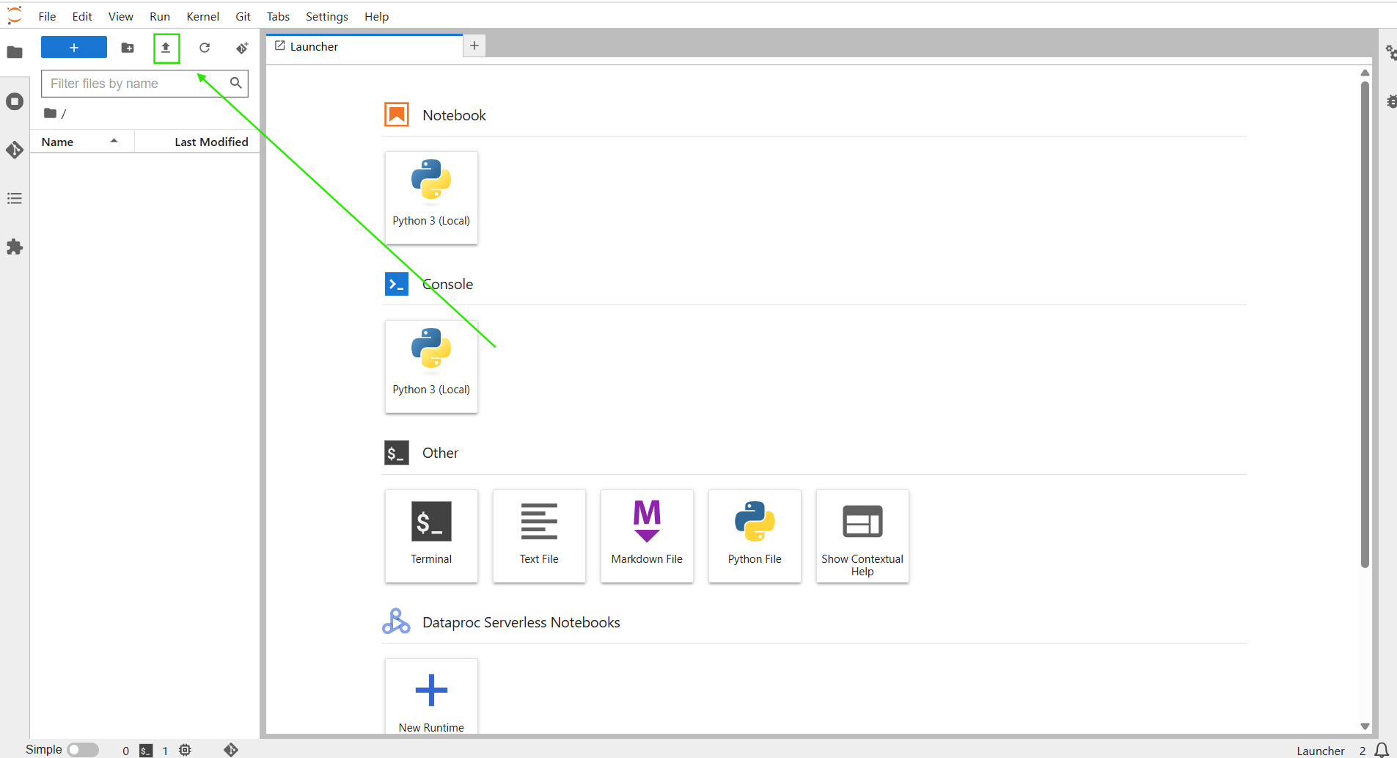The width and height of the screenshot is (1397, 758).
Task: Open the Git clone toolbar icon
Action: pos(242,48)
